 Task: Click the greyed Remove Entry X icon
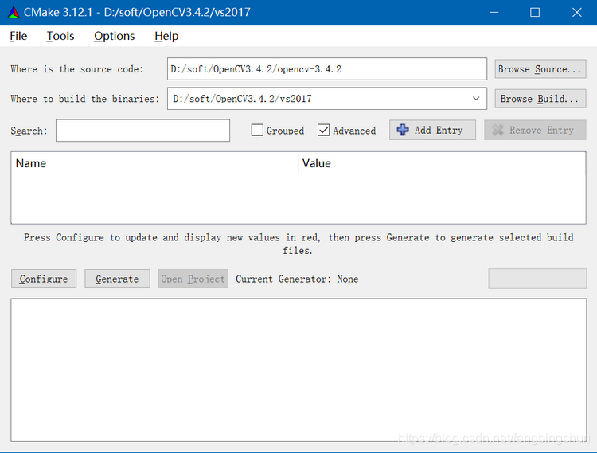(x=497, y=130)
